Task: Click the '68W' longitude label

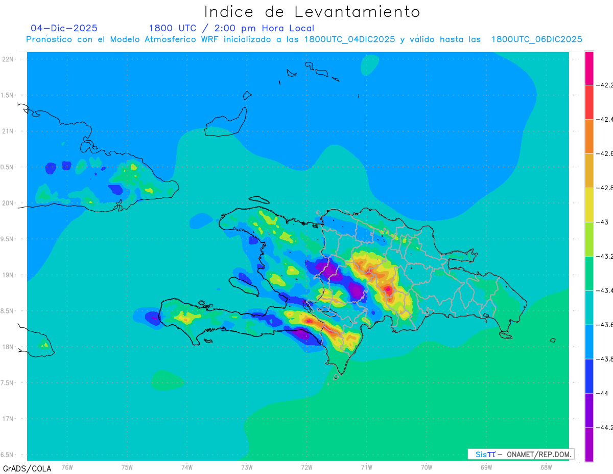Action: [546, 467]
